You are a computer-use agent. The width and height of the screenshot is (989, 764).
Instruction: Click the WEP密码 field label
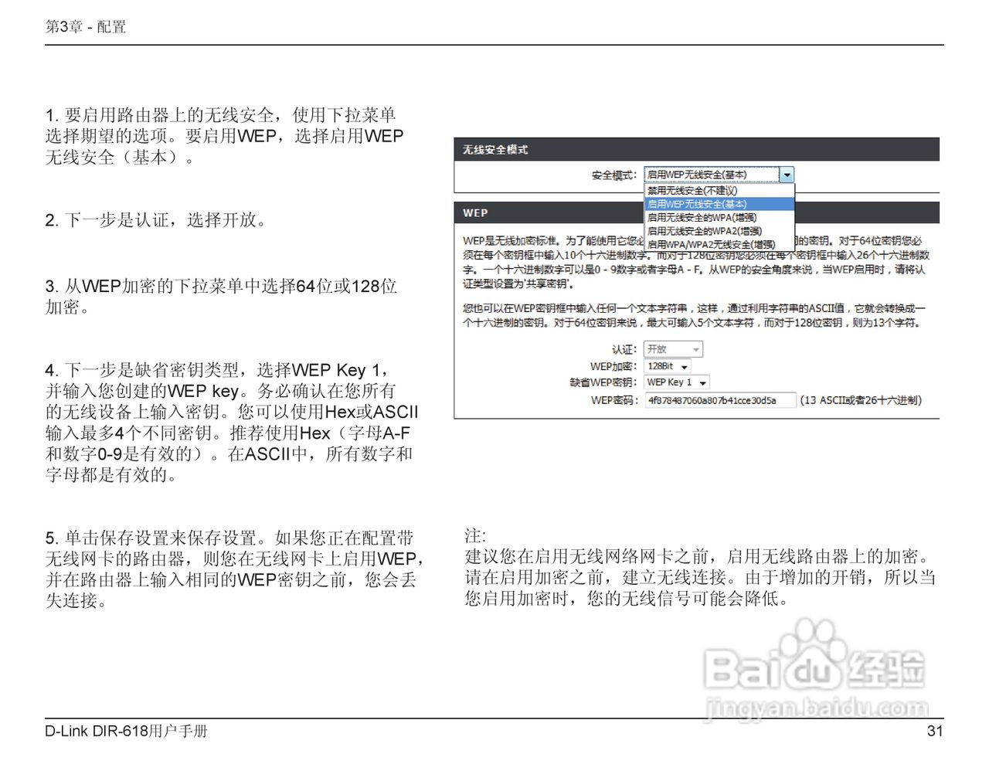[x=614, y=400]
